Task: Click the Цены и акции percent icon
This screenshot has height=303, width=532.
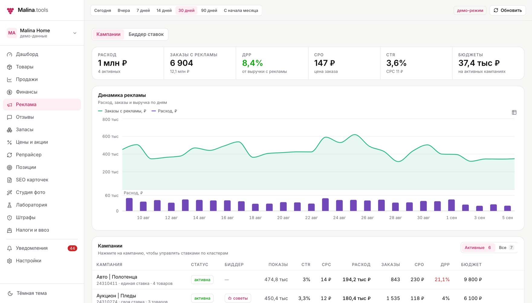Action: pyautogui.click(x=10, y=142)
